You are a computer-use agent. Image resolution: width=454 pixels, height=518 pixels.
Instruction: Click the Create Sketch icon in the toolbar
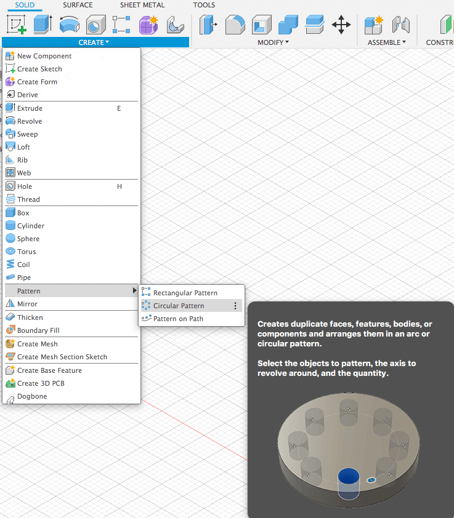pos(17,25)
